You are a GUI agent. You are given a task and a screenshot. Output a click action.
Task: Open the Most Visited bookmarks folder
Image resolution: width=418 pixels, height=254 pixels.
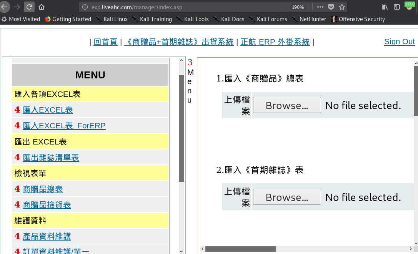click(x=21, y=19)
